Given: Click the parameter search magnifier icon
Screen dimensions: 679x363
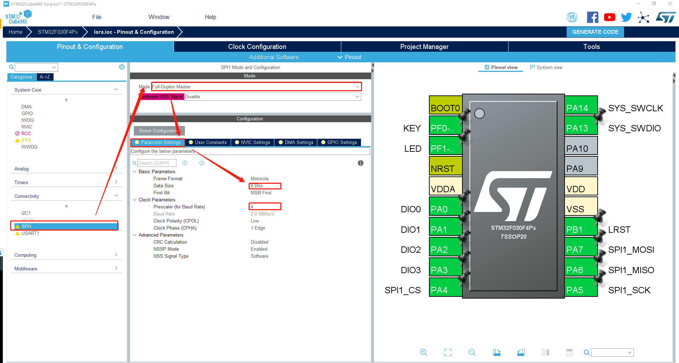Looking at the screenshot, I should (x=135, y=163).
